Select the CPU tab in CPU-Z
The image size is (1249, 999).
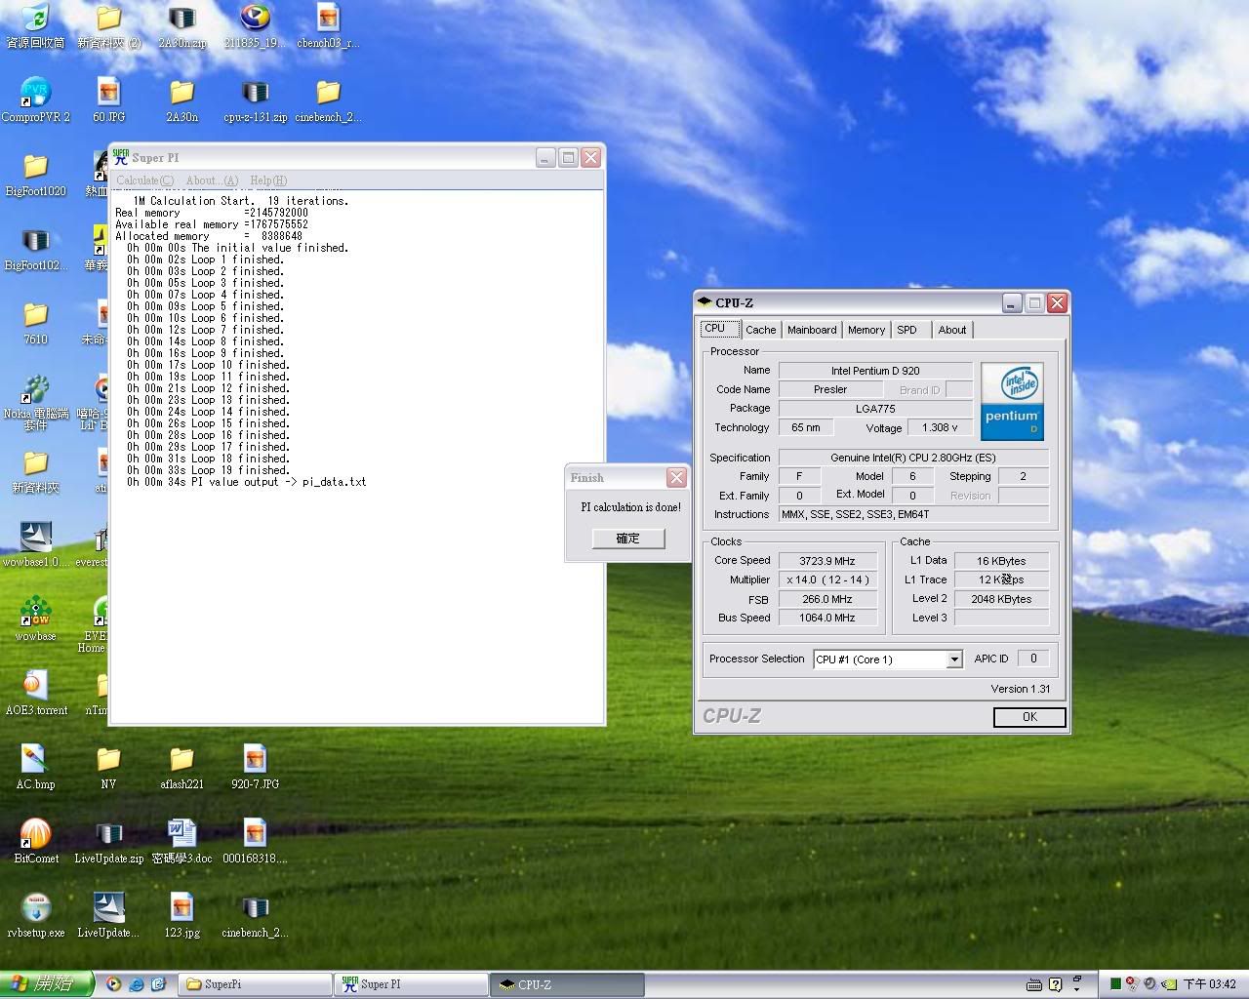[x=717, y=329]
